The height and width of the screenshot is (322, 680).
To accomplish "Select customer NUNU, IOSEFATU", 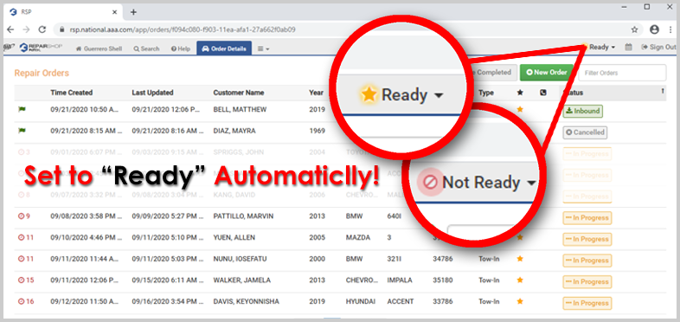I will tap(240, 259).
